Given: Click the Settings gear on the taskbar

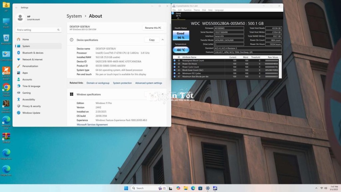Looking at the screenshot, I should (x=208, y=188).
